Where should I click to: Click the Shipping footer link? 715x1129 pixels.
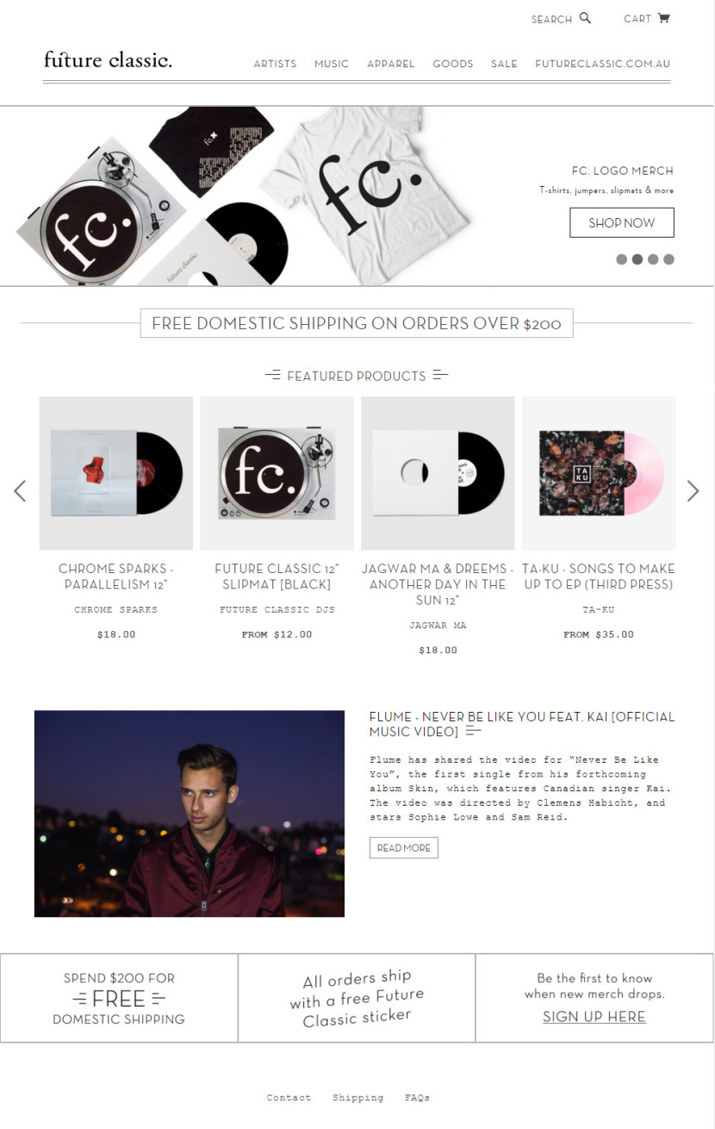[357, 1098]
